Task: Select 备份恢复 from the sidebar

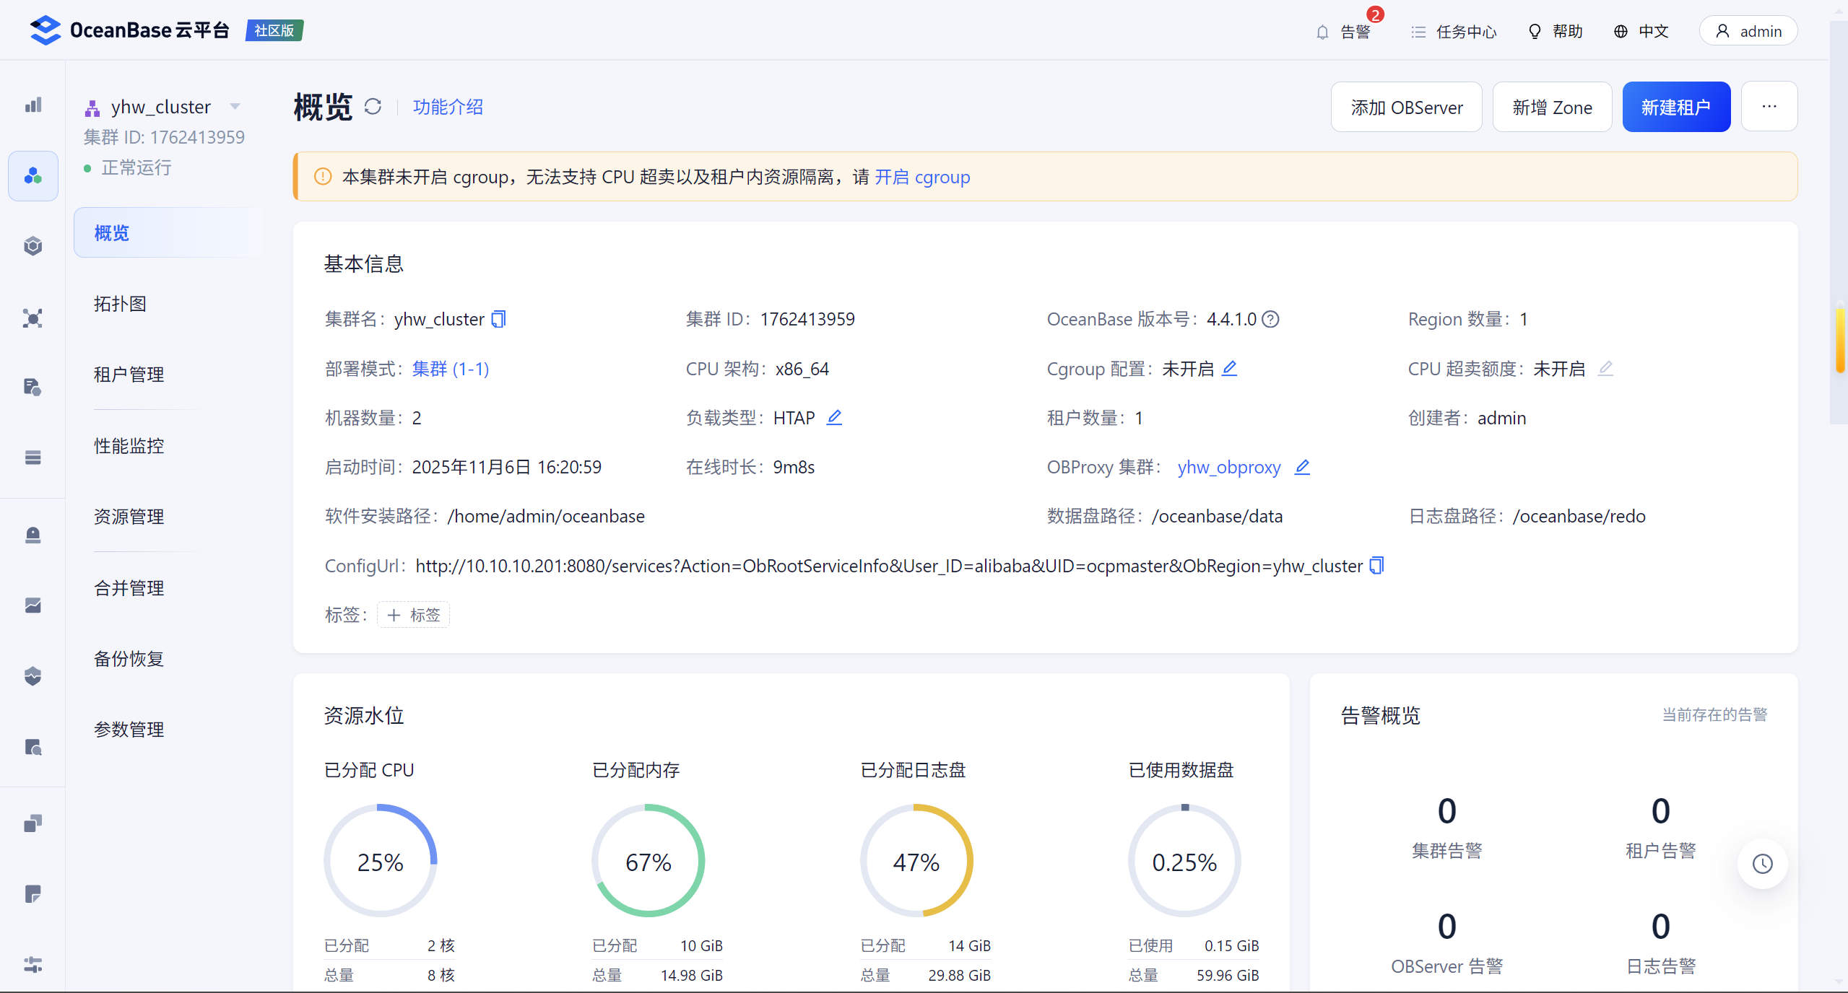Action: 129,658
